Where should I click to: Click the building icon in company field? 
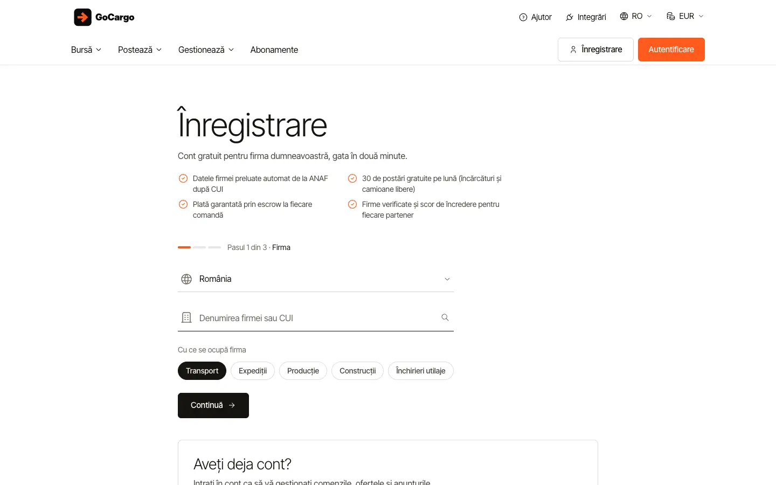pyautogui.click(x=186, y=317)
